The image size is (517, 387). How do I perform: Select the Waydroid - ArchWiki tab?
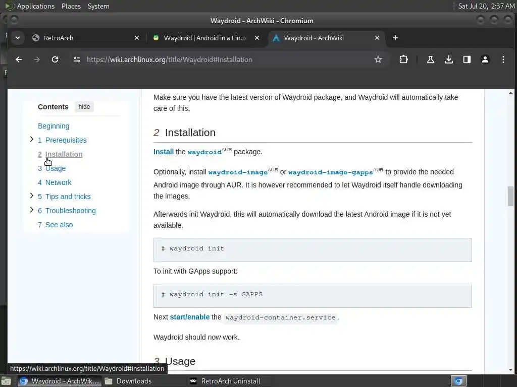[x=327, y=38]
